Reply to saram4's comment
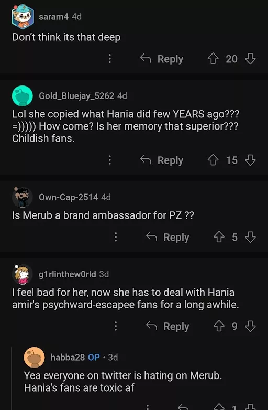The width and height of the screenshot is (268, 410). (162, 59)
